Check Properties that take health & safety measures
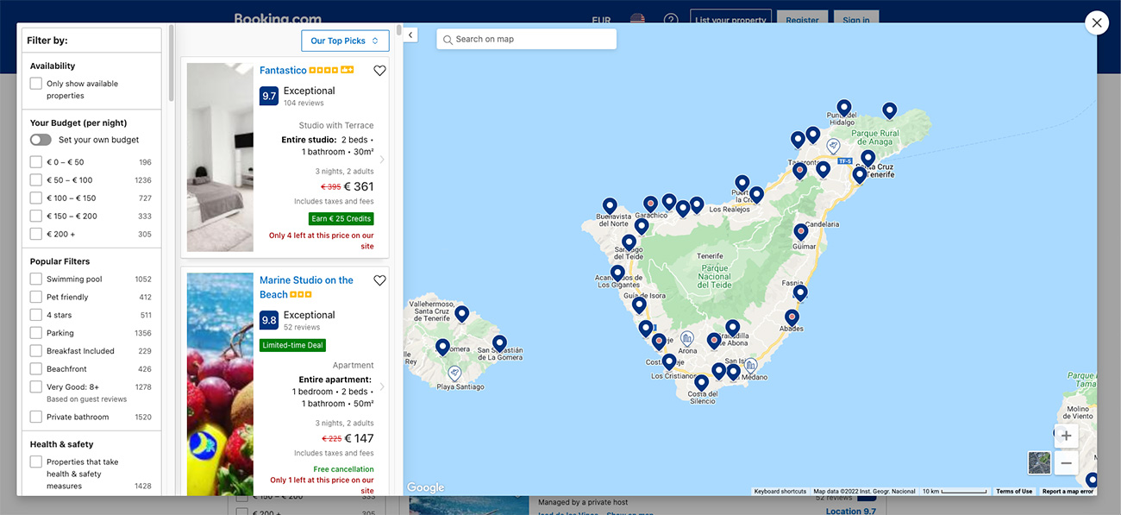This screenshot has width=1121, height=515. point(36,462)
